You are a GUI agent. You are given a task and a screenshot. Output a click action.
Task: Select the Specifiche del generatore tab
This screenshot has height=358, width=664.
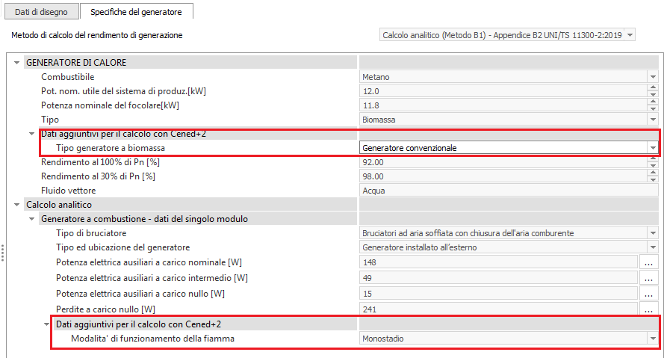point(136,12)
